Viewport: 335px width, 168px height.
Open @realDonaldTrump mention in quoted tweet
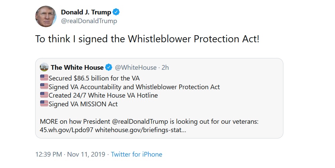pos(140,122)
